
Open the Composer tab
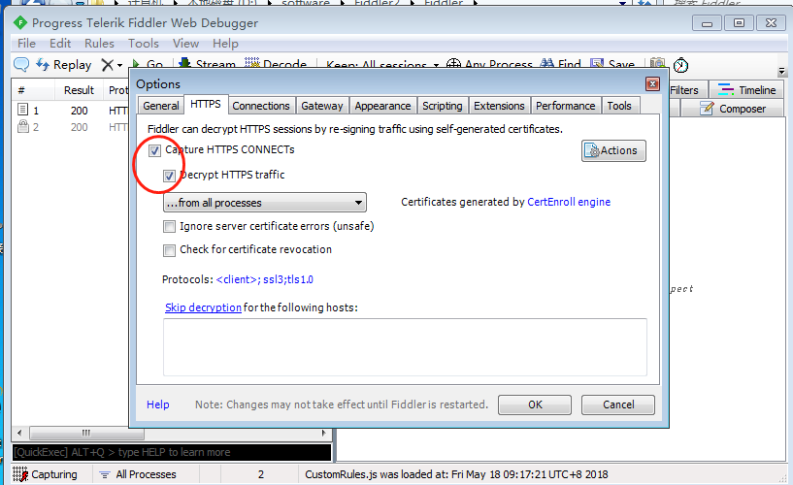[x=733, y=109]
